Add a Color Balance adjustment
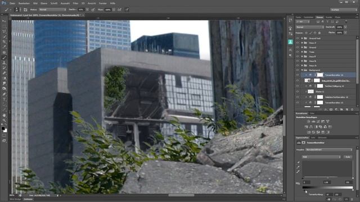This screenshot has height=202, width=360. point(311,127)
